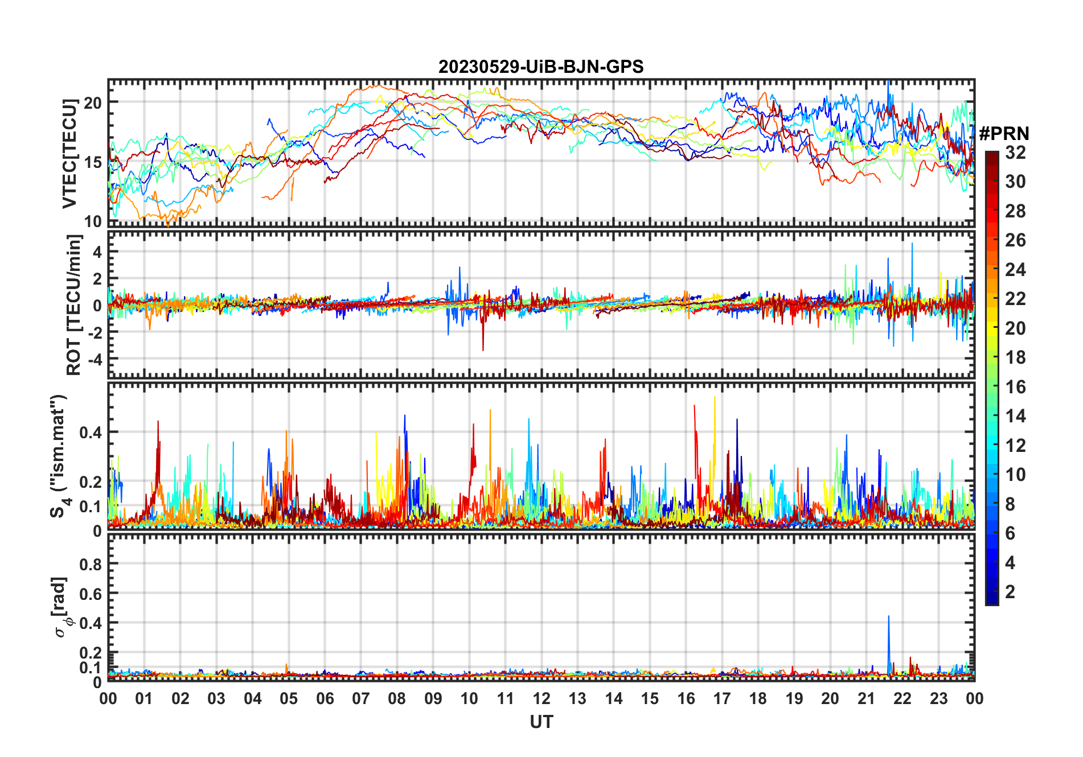Click colorbar tick label "18"
This screenshot has height=757, width=1083.
coord(1015,357)
